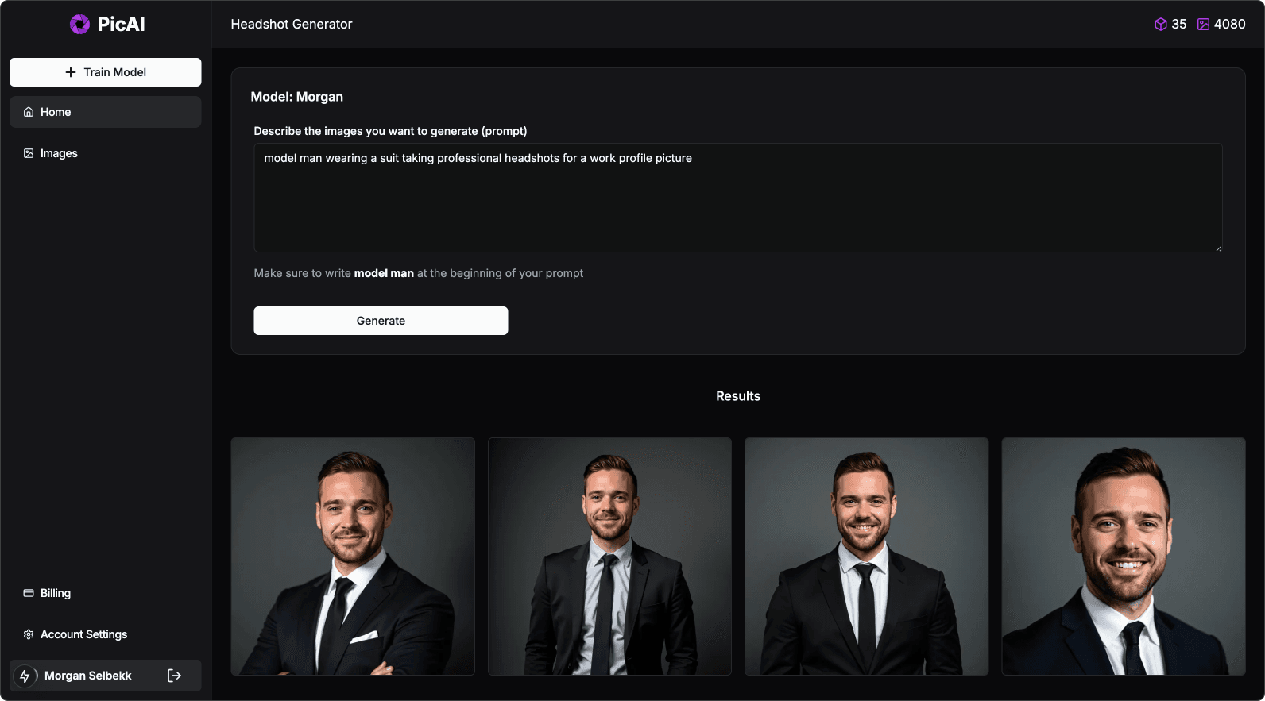This screenshot has height=701, width=1265.
Task: Open the first headshot result thumbnail
Action: 353,557
